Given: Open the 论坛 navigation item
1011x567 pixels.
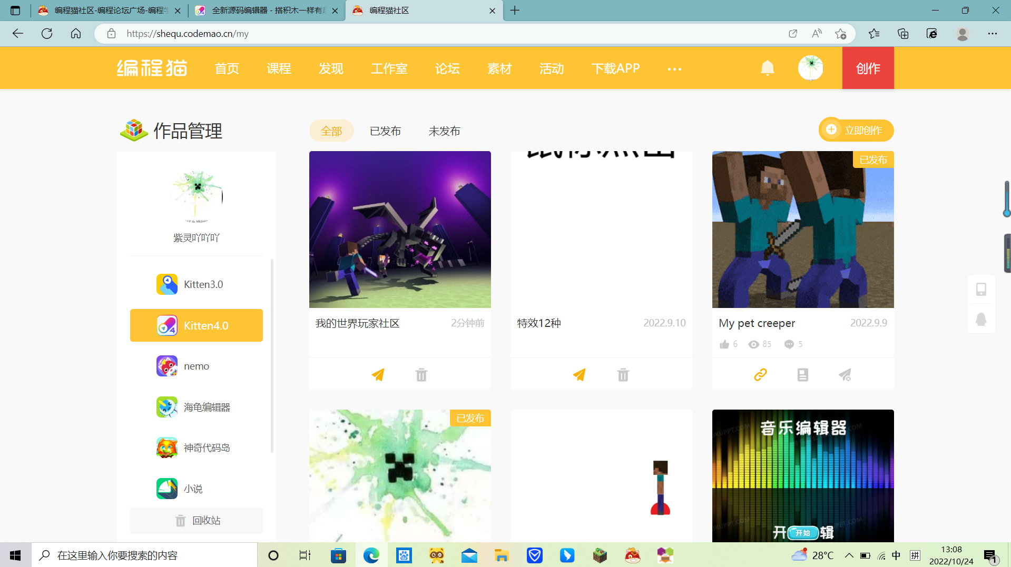Looking at the screenshot, I should (447, 68).
